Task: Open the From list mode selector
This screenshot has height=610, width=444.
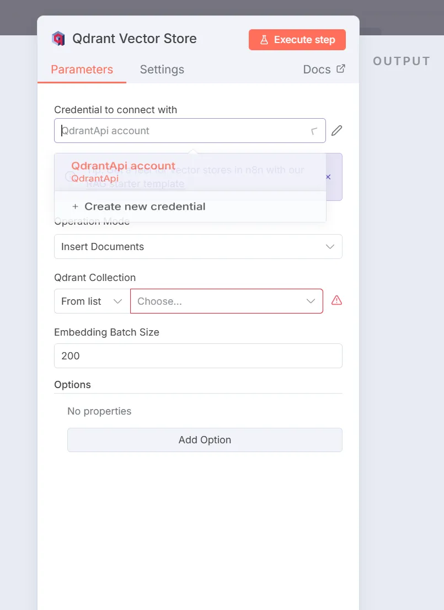Action: [92, 301]
